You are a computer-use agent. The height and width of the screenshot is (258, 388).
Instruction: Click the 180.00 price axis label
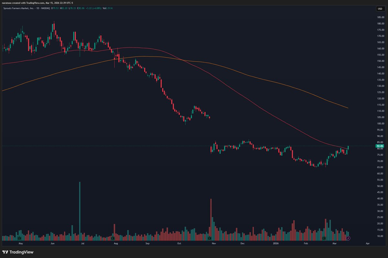coord(381,24)
